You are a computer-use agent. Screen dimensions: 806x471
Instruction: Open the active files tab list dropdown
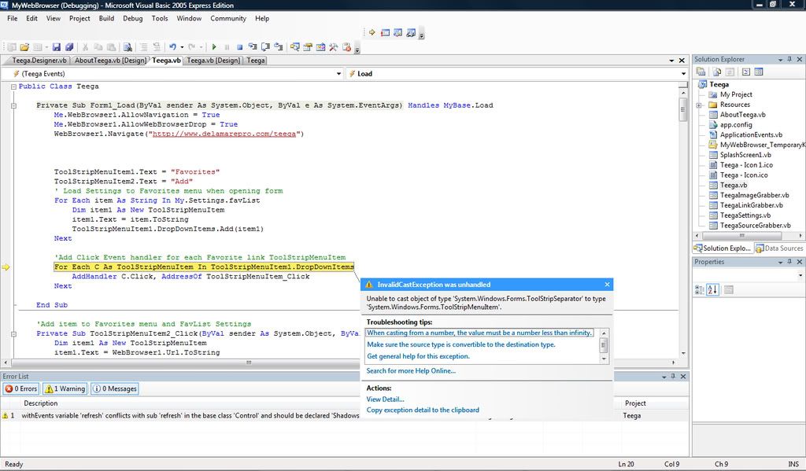671,61
